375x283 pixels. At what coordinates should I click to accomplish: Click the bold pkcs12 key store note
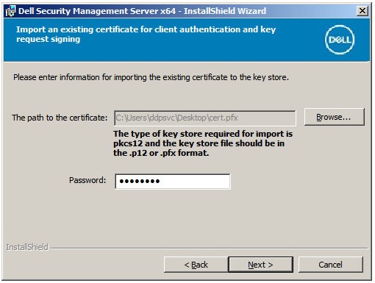(203, 143)
